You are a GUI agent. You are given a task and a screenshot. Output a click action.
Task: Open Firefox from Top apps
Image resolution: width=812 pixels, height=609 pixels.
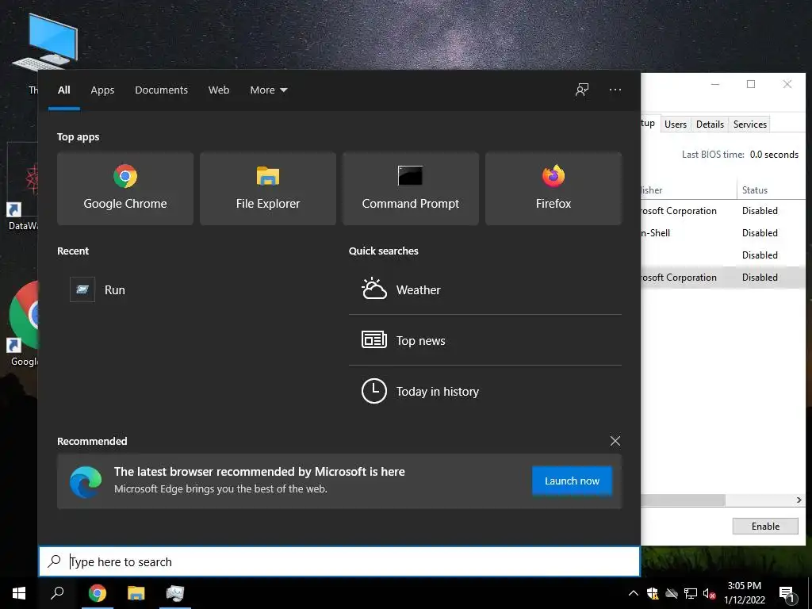coord(553,189)
